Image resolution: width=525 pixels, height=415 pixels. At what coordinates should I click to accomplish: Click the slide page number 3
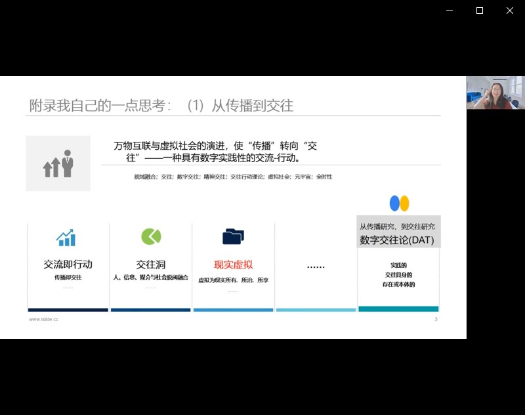(436, 320)
